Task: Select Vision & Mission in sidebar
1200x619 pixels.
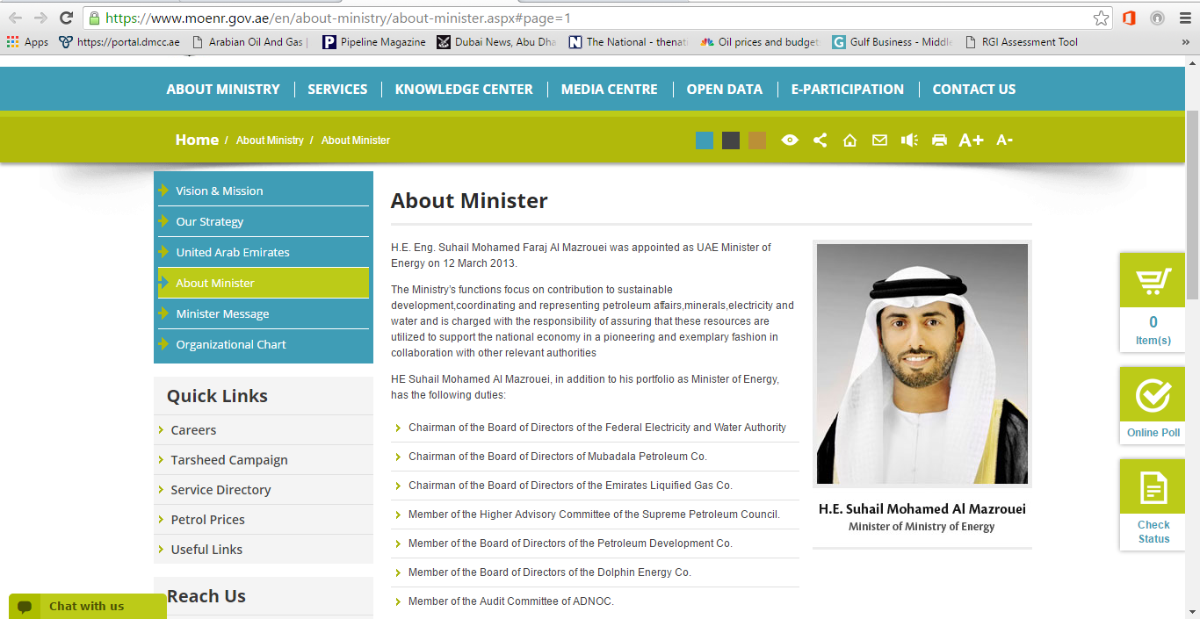Action: (x=264, y=191)
